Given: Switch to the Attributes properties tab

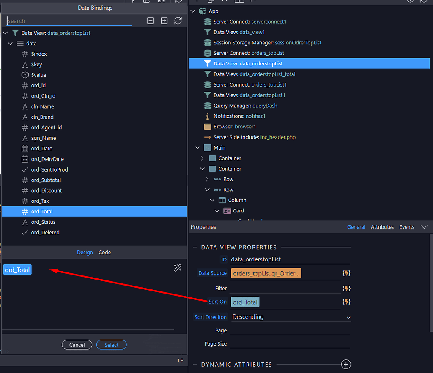Looking at the screenshot, I should tap(382, 227).
